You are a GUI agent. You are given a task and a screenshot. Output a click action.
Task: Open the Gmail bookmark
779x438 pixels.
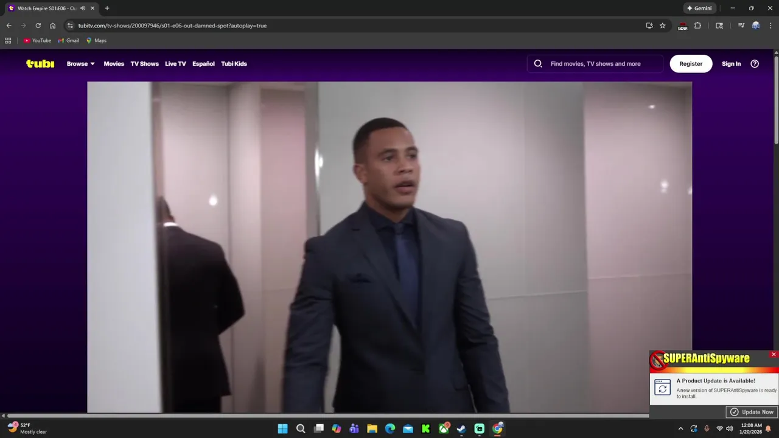pos(68,41)
